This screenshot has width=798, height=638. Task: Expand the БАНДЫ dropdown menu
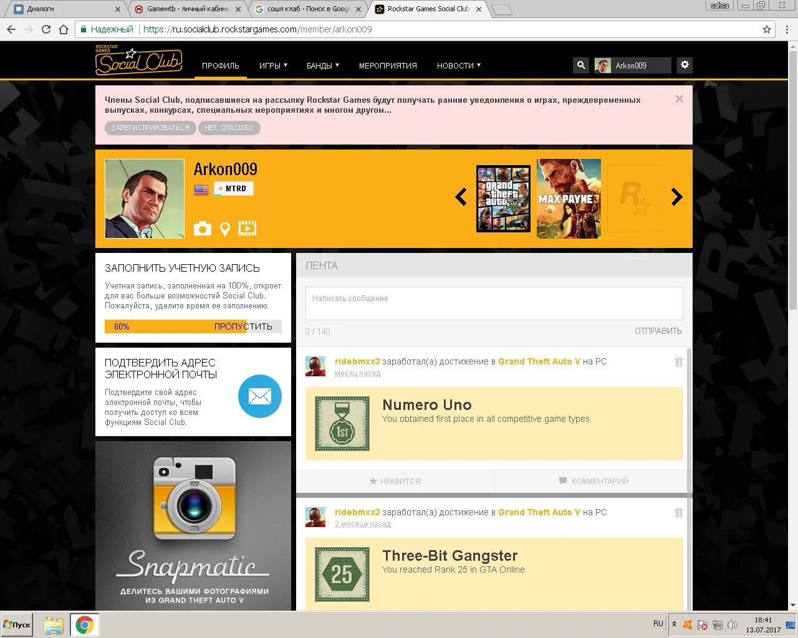pyautogui.click(x=323, y=65)
